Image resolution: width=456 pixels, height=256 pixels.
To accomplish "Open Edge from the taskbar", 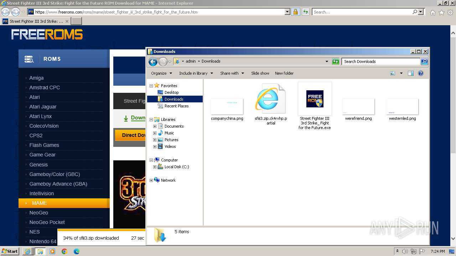I will coord(77,251).
